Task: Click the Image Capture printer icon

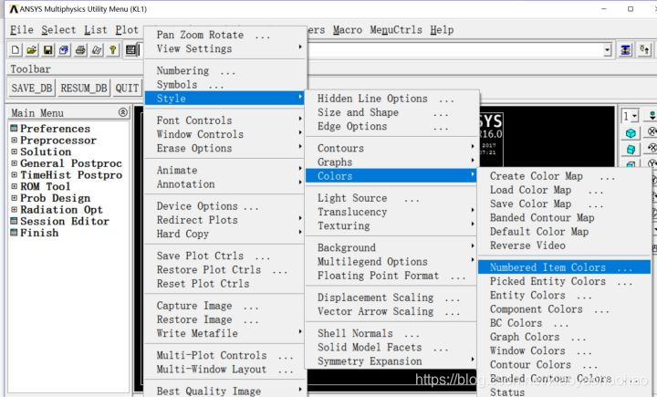Action: click(x=80, y=50)
